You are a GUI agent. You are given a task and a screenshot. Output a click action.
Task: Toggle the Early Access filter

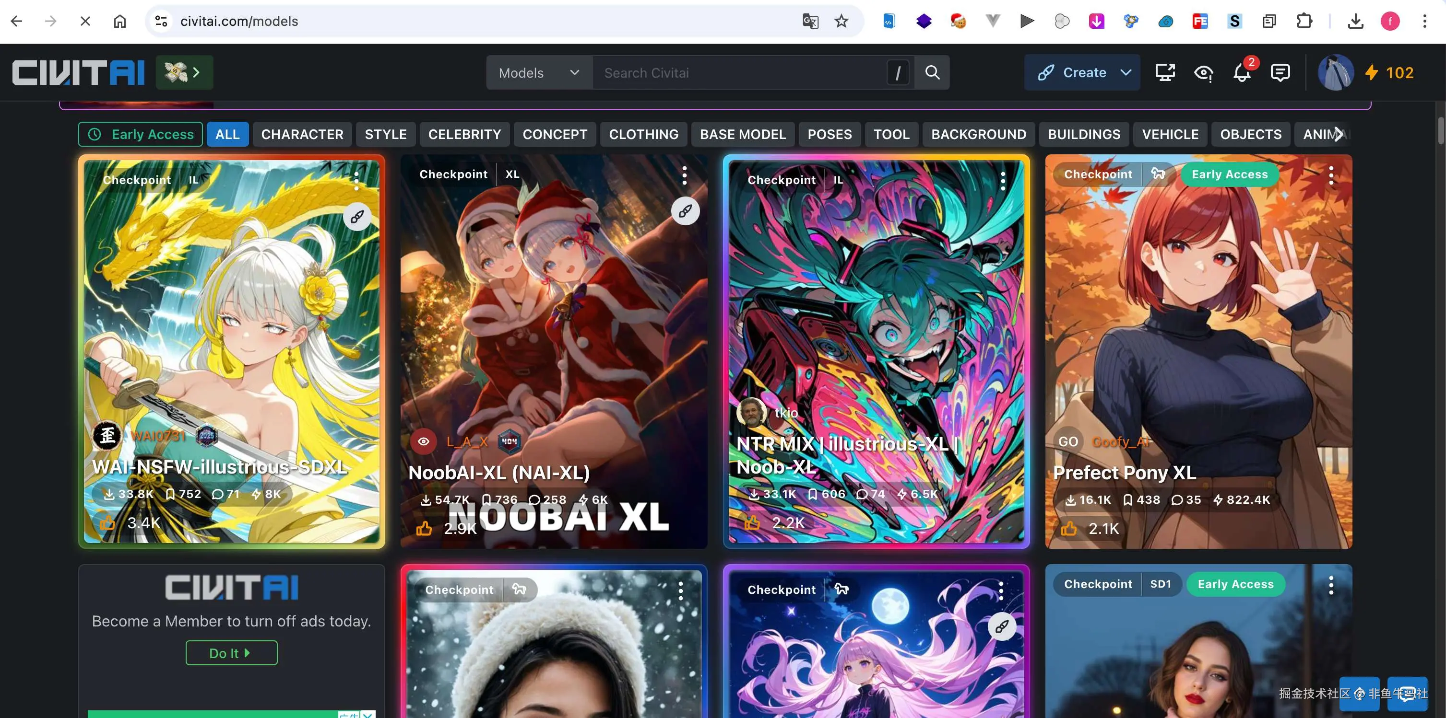[141, 135]
